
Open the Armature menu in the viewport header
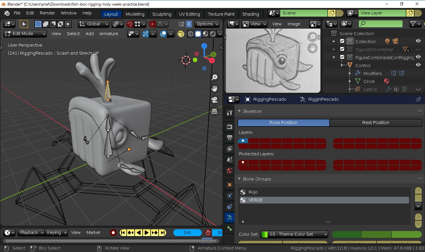click(109, 34)
